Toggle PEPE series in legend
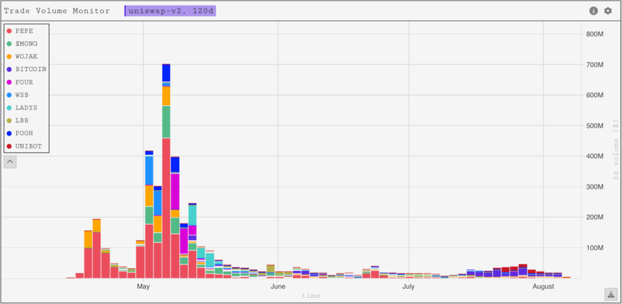 (x=24, y=30)
